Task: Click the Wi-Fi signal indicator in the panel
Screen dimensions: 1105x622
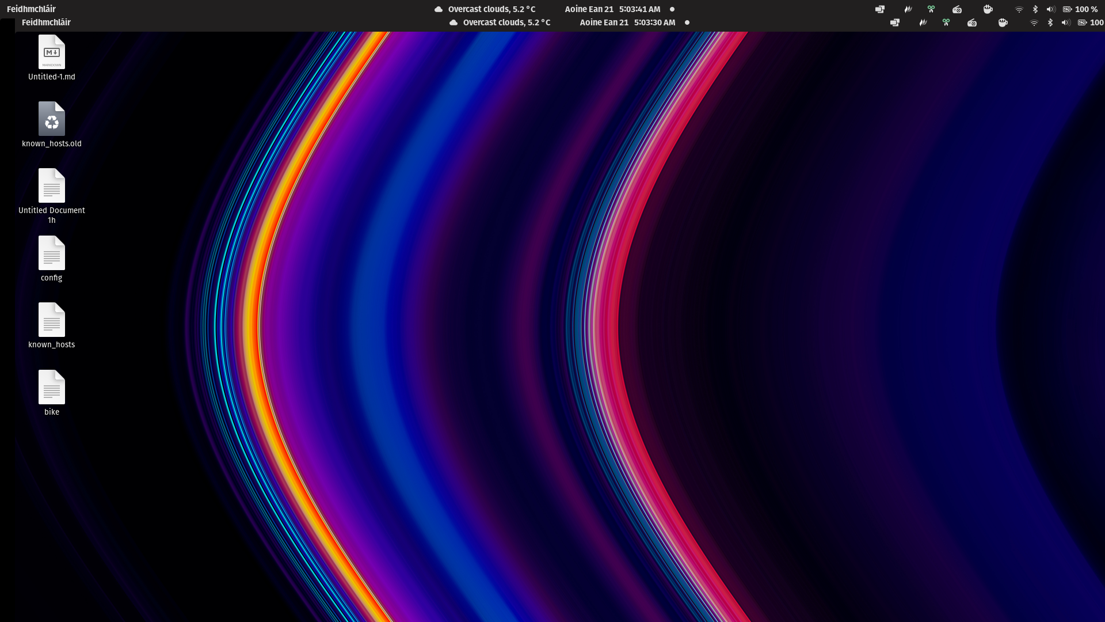Action: pyautogui.click(x=1019, y=9)
